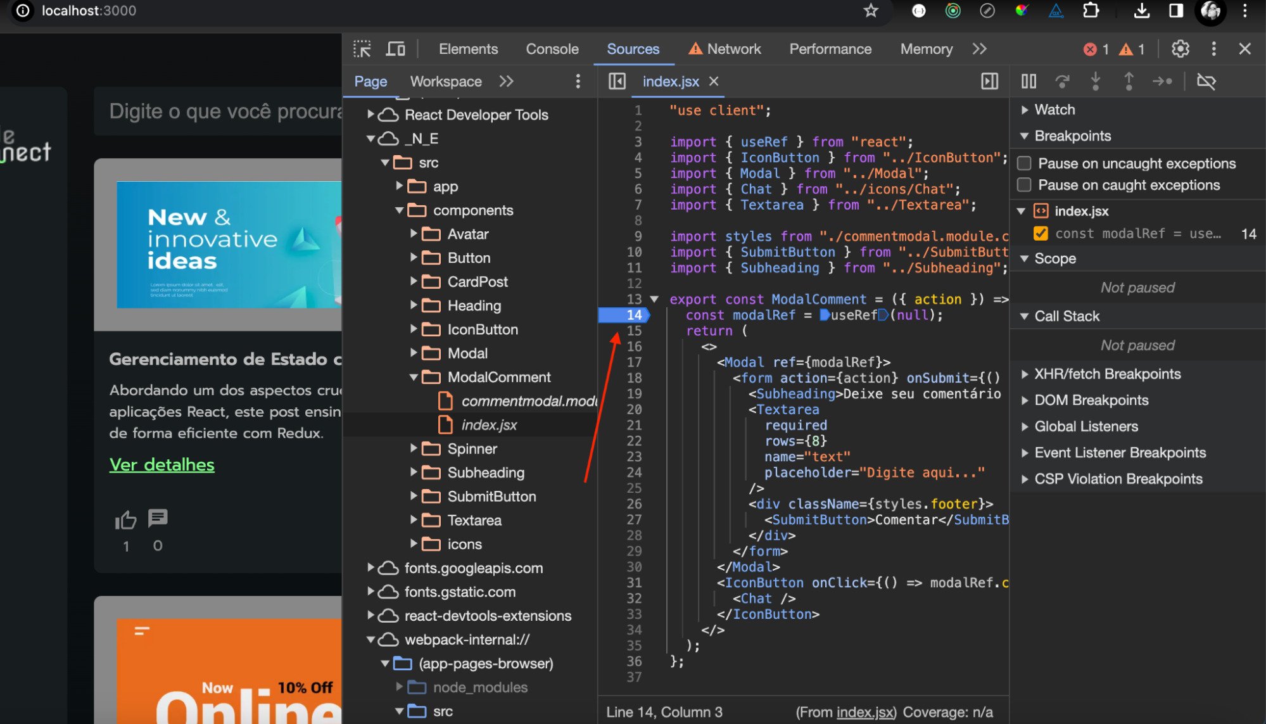Image resolution: width=1266 pixels, height=724 pixels.
Task: Open navigator pane three-dot menu
Action: pos(578,81)
